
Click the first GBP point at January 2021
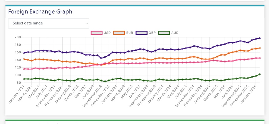[24, 53]
